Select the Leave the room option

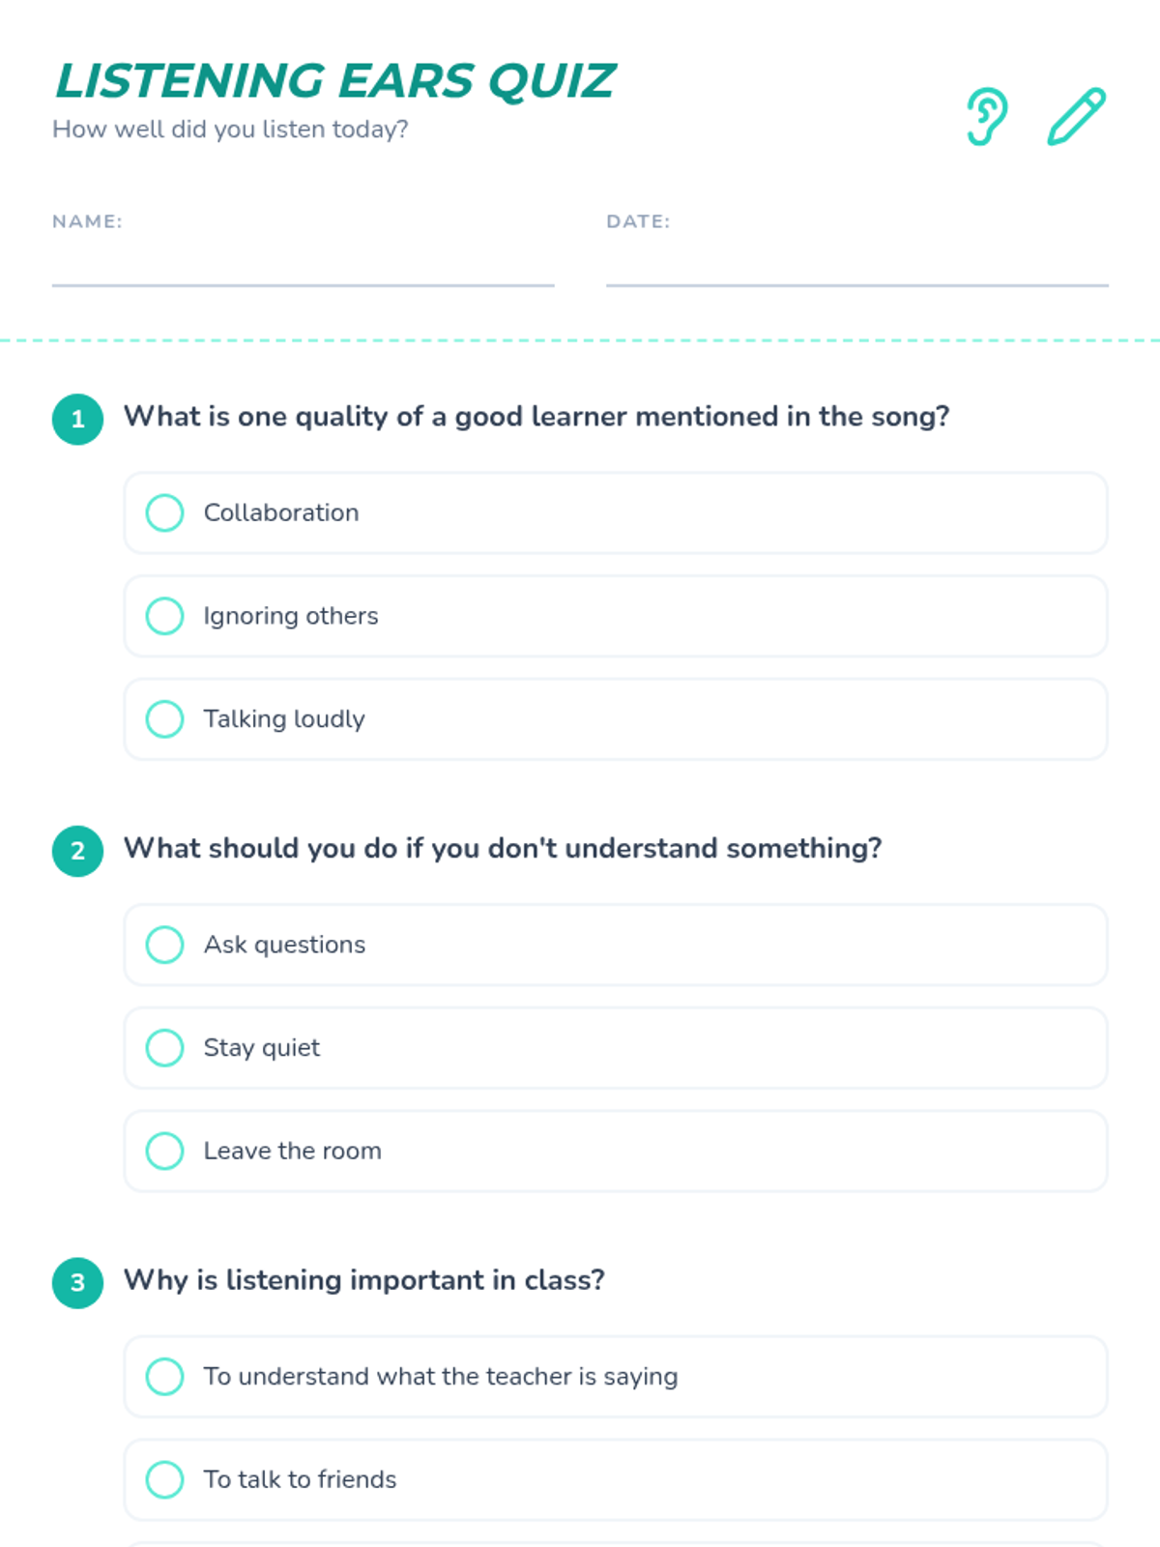pos(616,1151)
